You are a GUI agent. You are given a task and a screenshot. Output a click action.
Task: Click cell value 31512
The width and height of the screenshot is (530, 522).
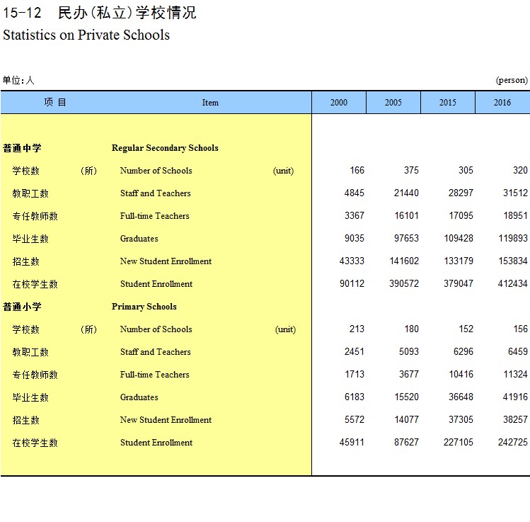[515, 193]
